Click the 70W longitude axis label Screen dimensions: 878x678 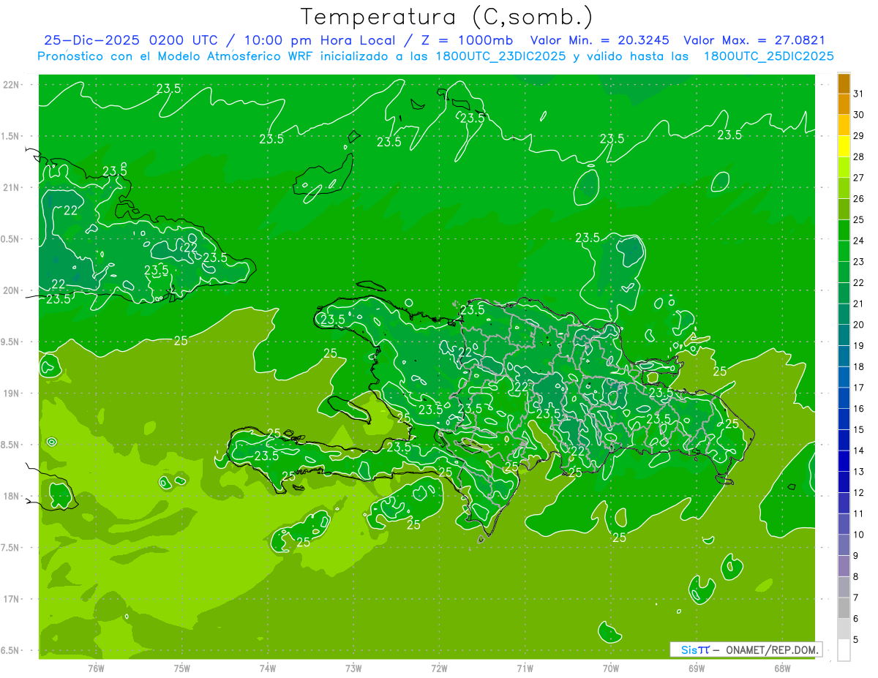point(611,668)
